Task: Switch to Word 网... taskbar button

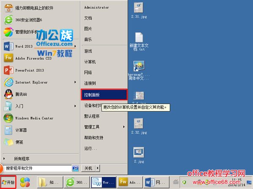Action: click(157, 182)
